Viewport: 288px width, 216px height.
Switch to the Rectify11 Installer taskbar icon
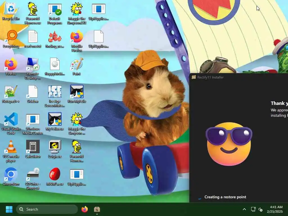(97, 209)
